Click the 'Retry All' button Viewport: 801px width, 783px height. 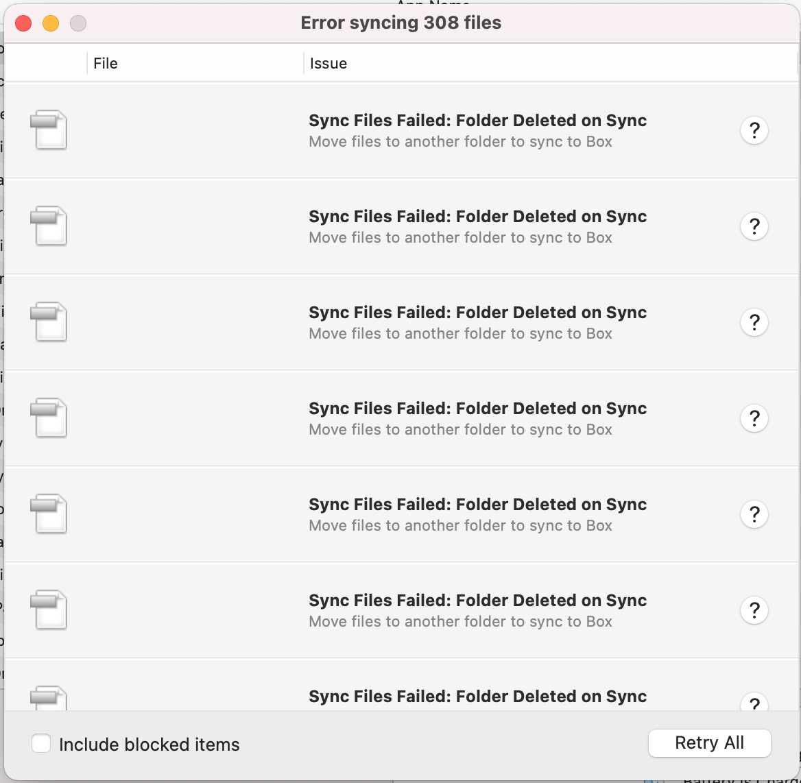[709, 743]
